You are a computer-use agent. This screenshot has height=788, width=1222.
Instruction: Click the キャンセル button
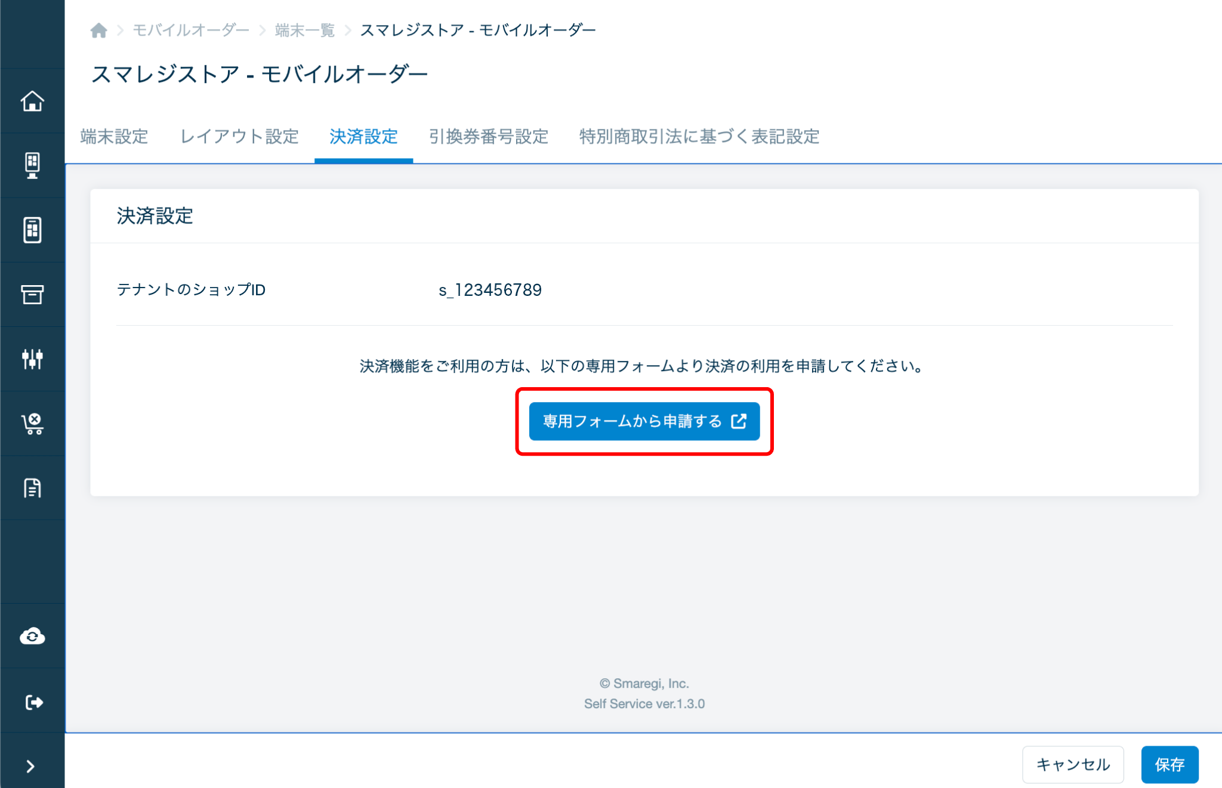click(1073, 764)
